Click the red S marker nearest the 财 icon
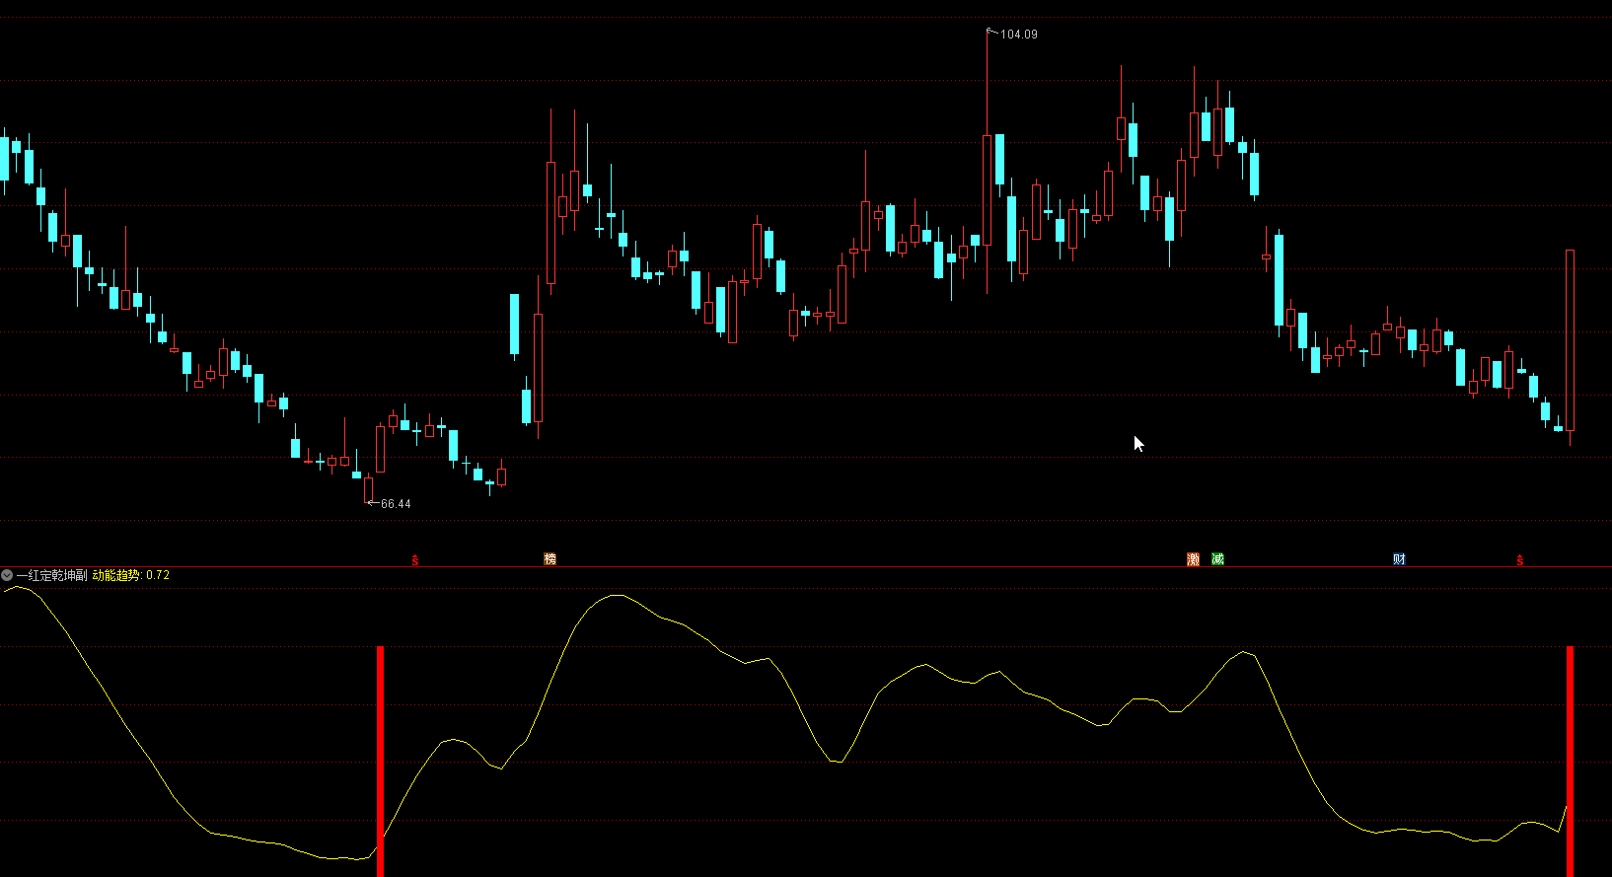This screenshot has height=877, width=1612. coord(1520,560)
